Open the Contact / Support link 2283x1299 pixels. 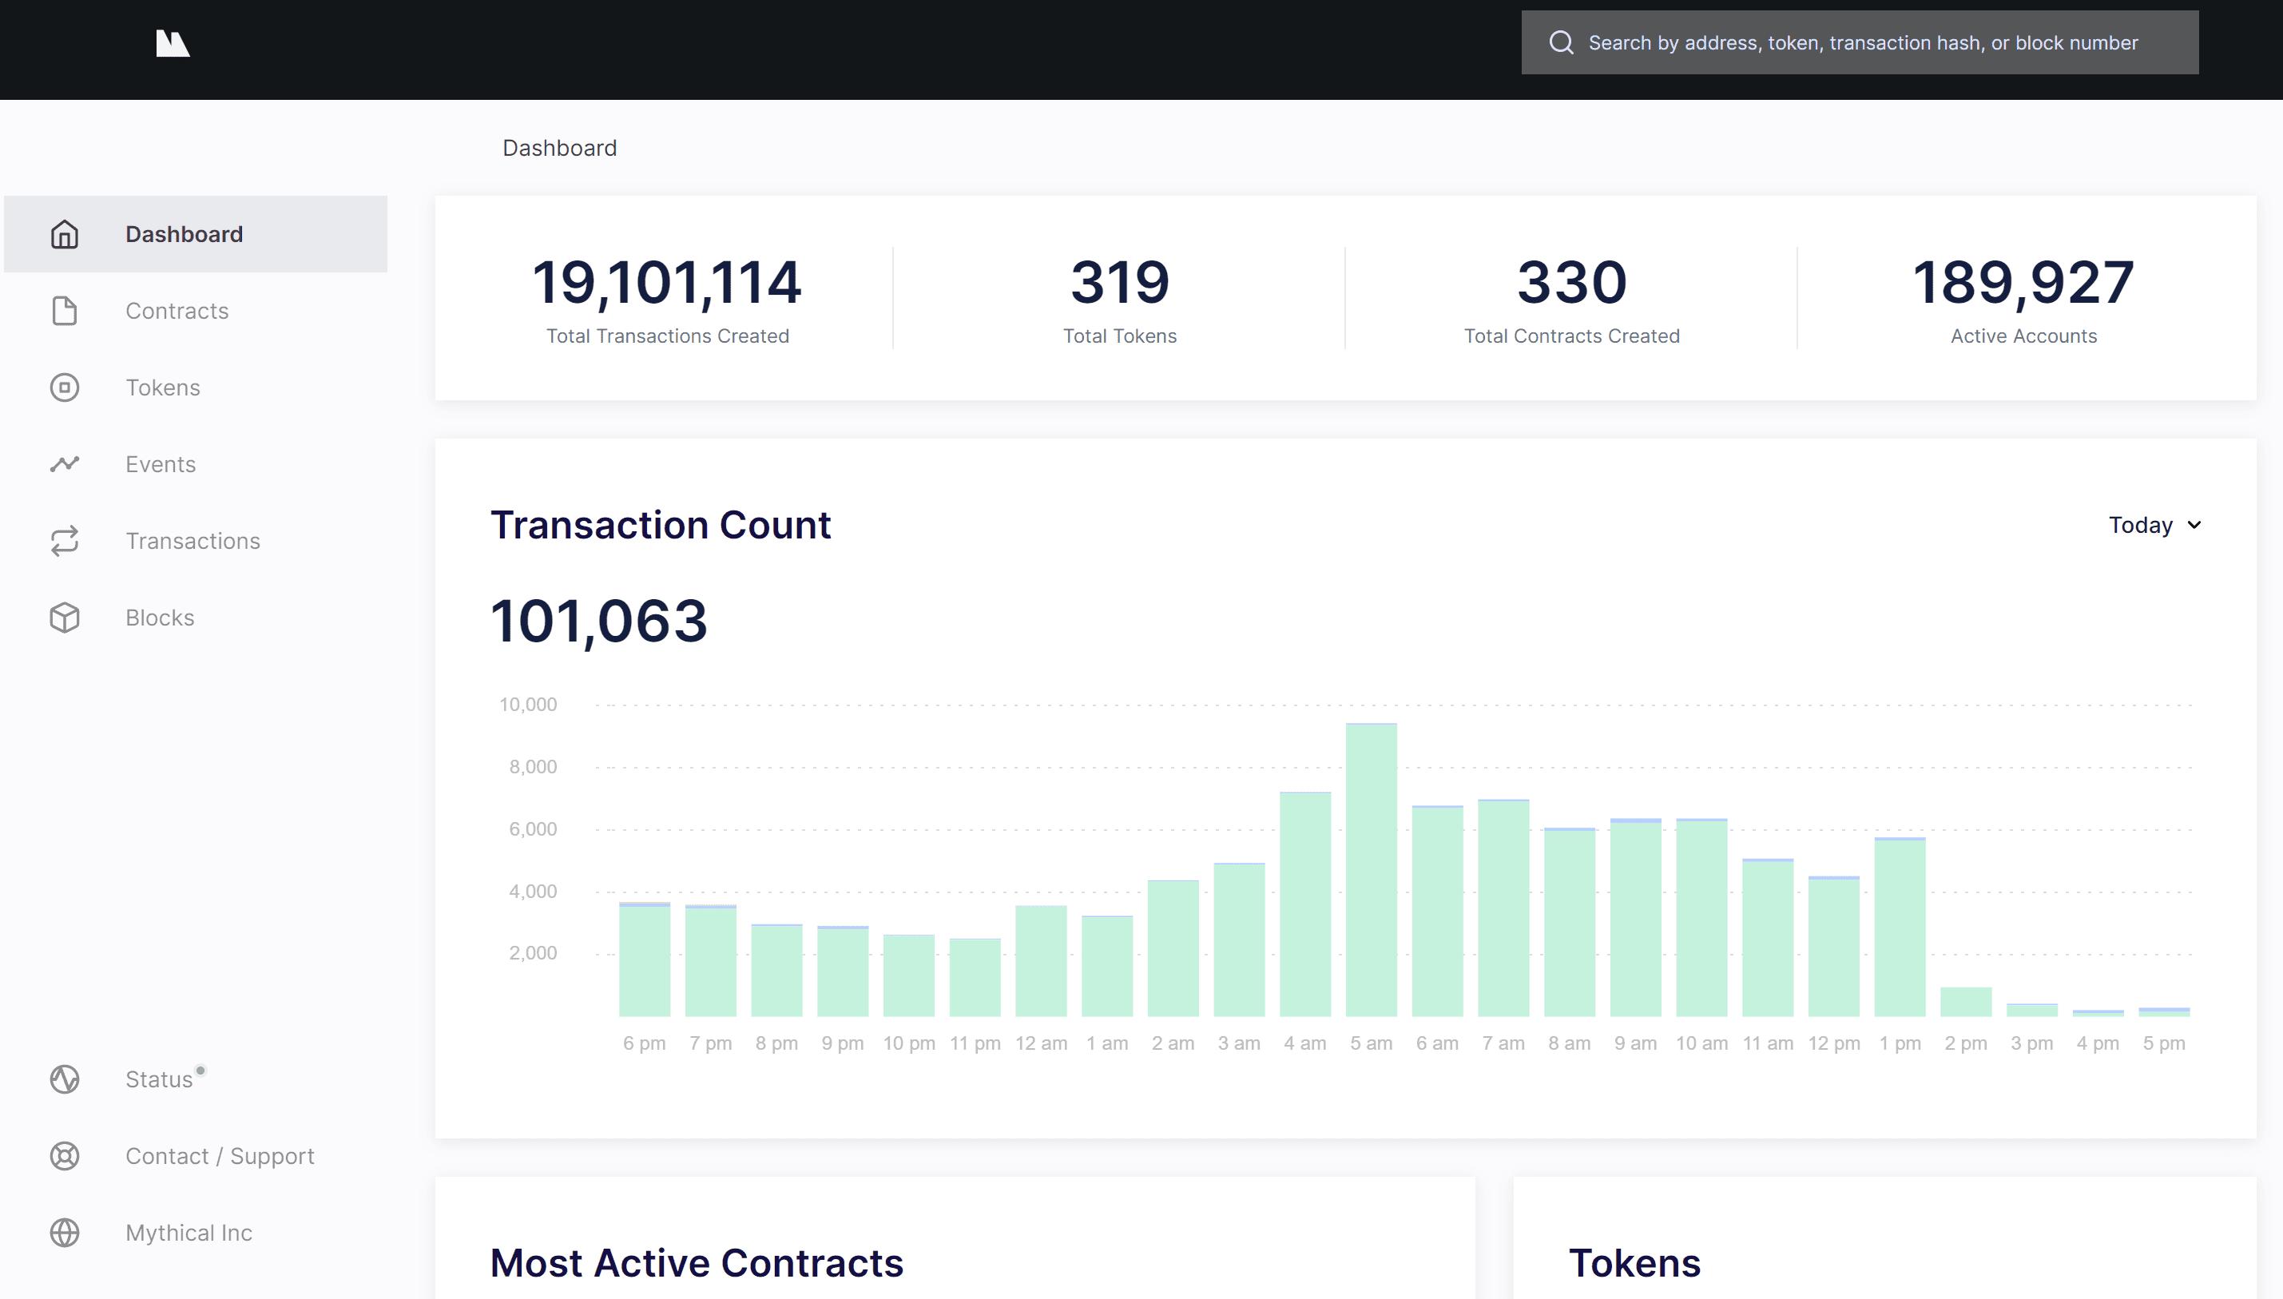coord(220,1156)
